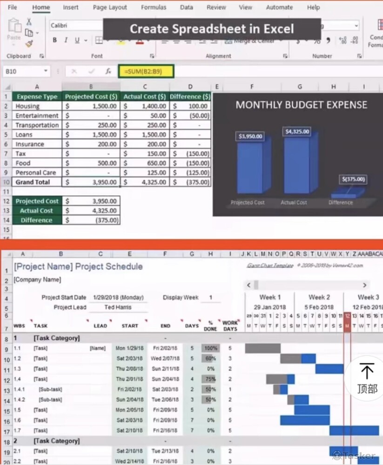Click the Insert Function fx icon
Viewport: 383px width, 465px height.
coord(108,71)
